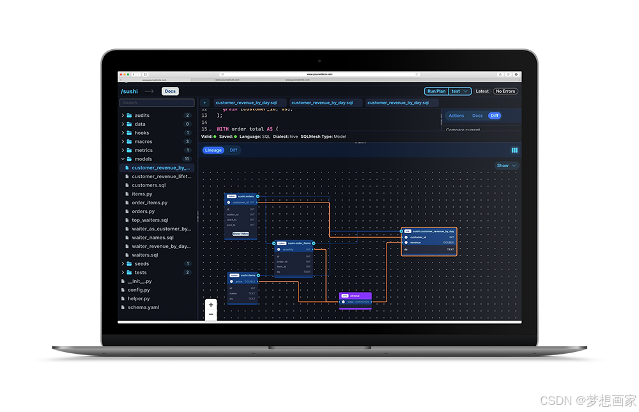
Task: Open the audits folder icon
Action: [129, 116]
